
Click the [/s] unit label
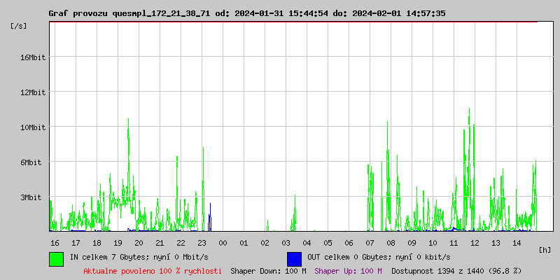[19, 25]
